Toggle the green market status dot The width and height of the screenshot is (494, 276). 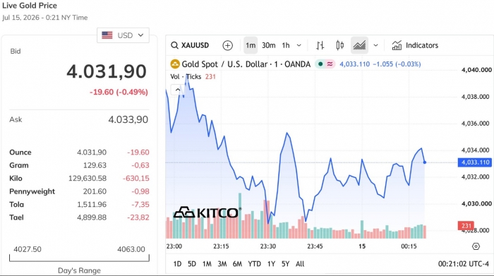point(320,64)
